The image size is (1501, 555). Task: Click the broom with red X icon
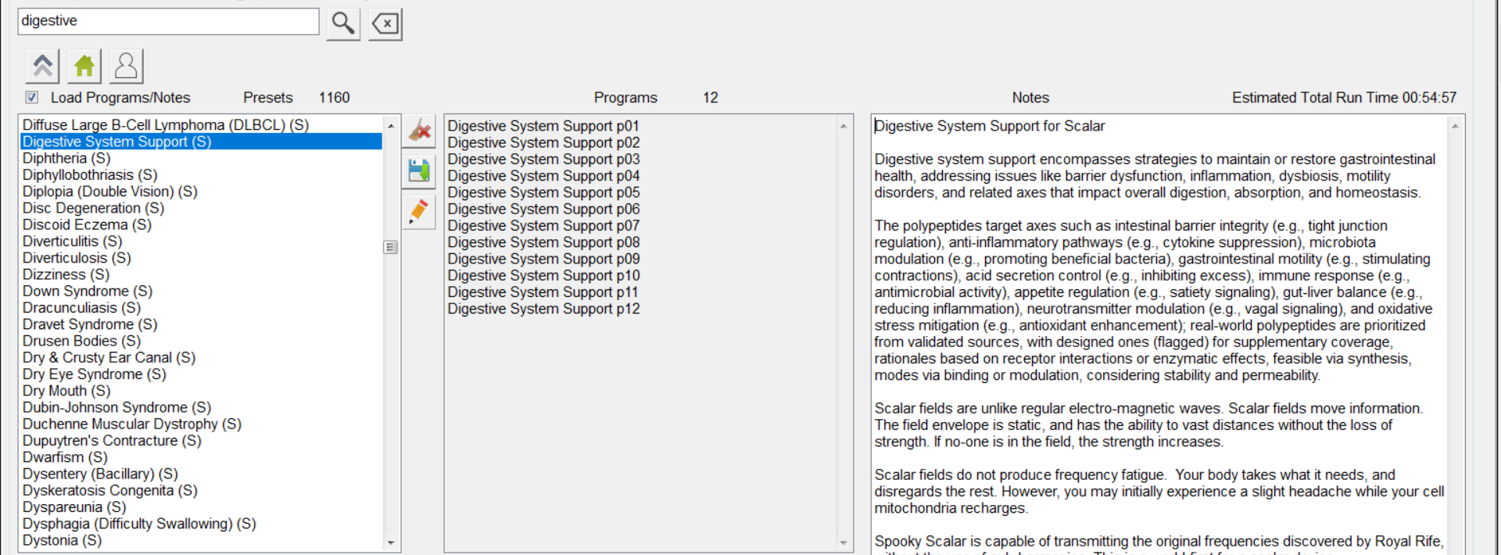419,131
